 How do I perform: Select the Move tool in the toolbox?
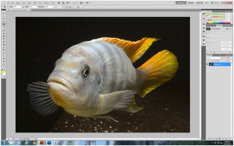[x=4, y=13]
